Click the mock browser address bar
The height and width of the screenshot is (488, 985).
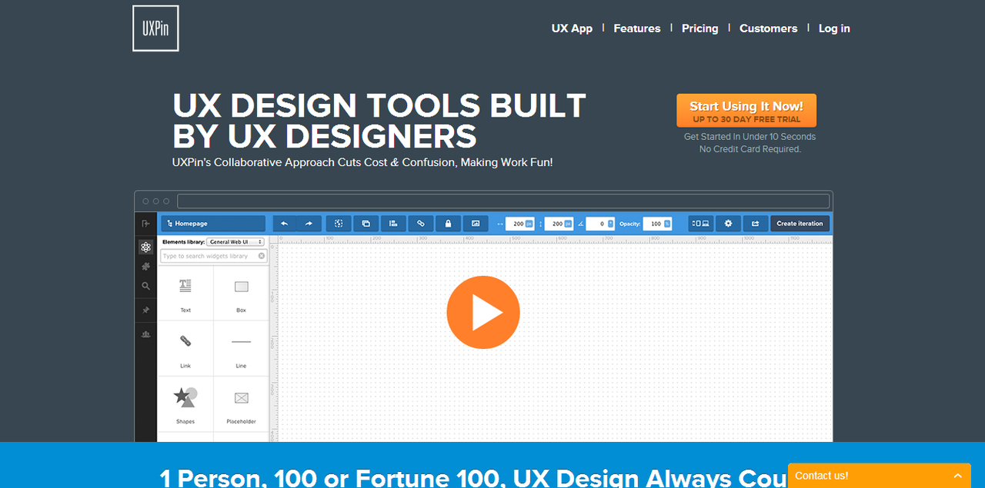click(x=503, y=201)
